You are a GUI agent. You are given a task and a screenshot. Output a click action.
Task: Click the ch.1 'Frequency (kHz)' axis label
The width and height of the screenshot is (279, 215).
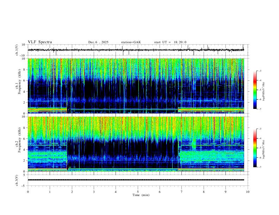click(19, 82)
